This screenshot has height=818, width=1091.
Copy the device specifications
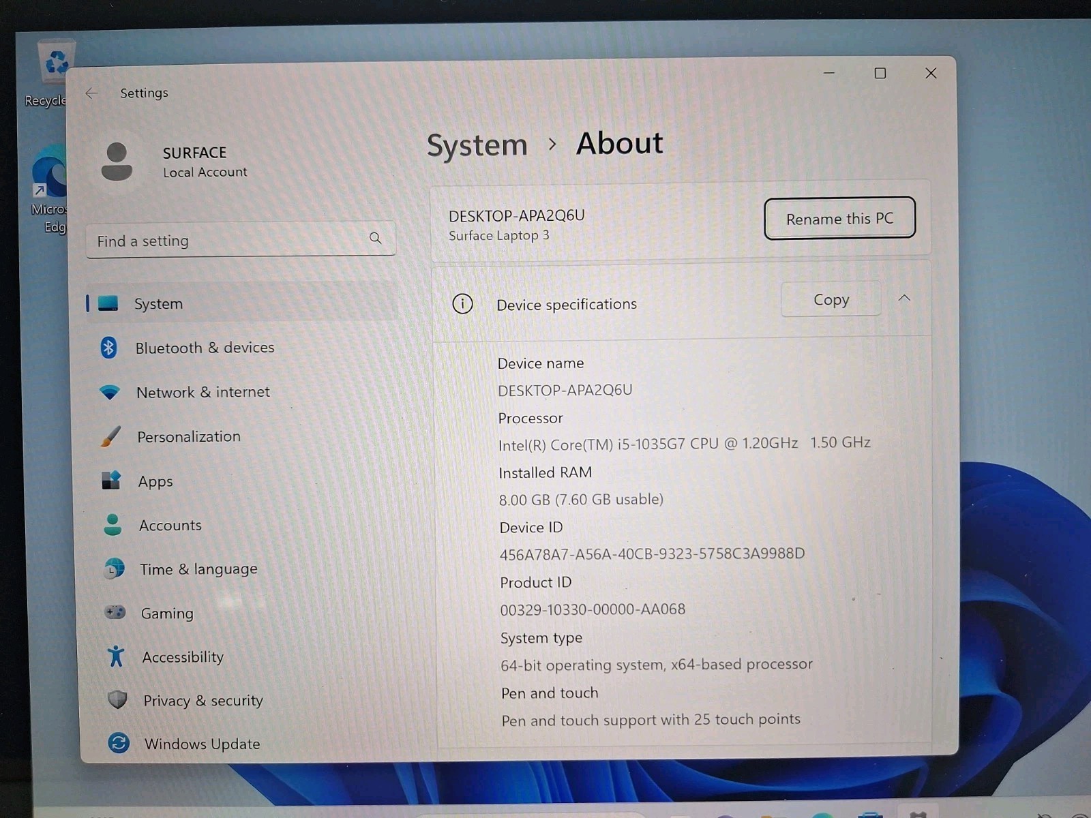pyautogui.click(x=831, y=299)
